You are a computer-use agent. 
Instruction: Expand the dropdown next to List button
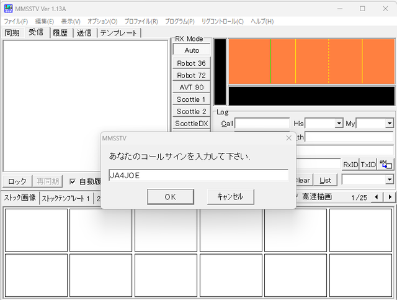point(390,180)
